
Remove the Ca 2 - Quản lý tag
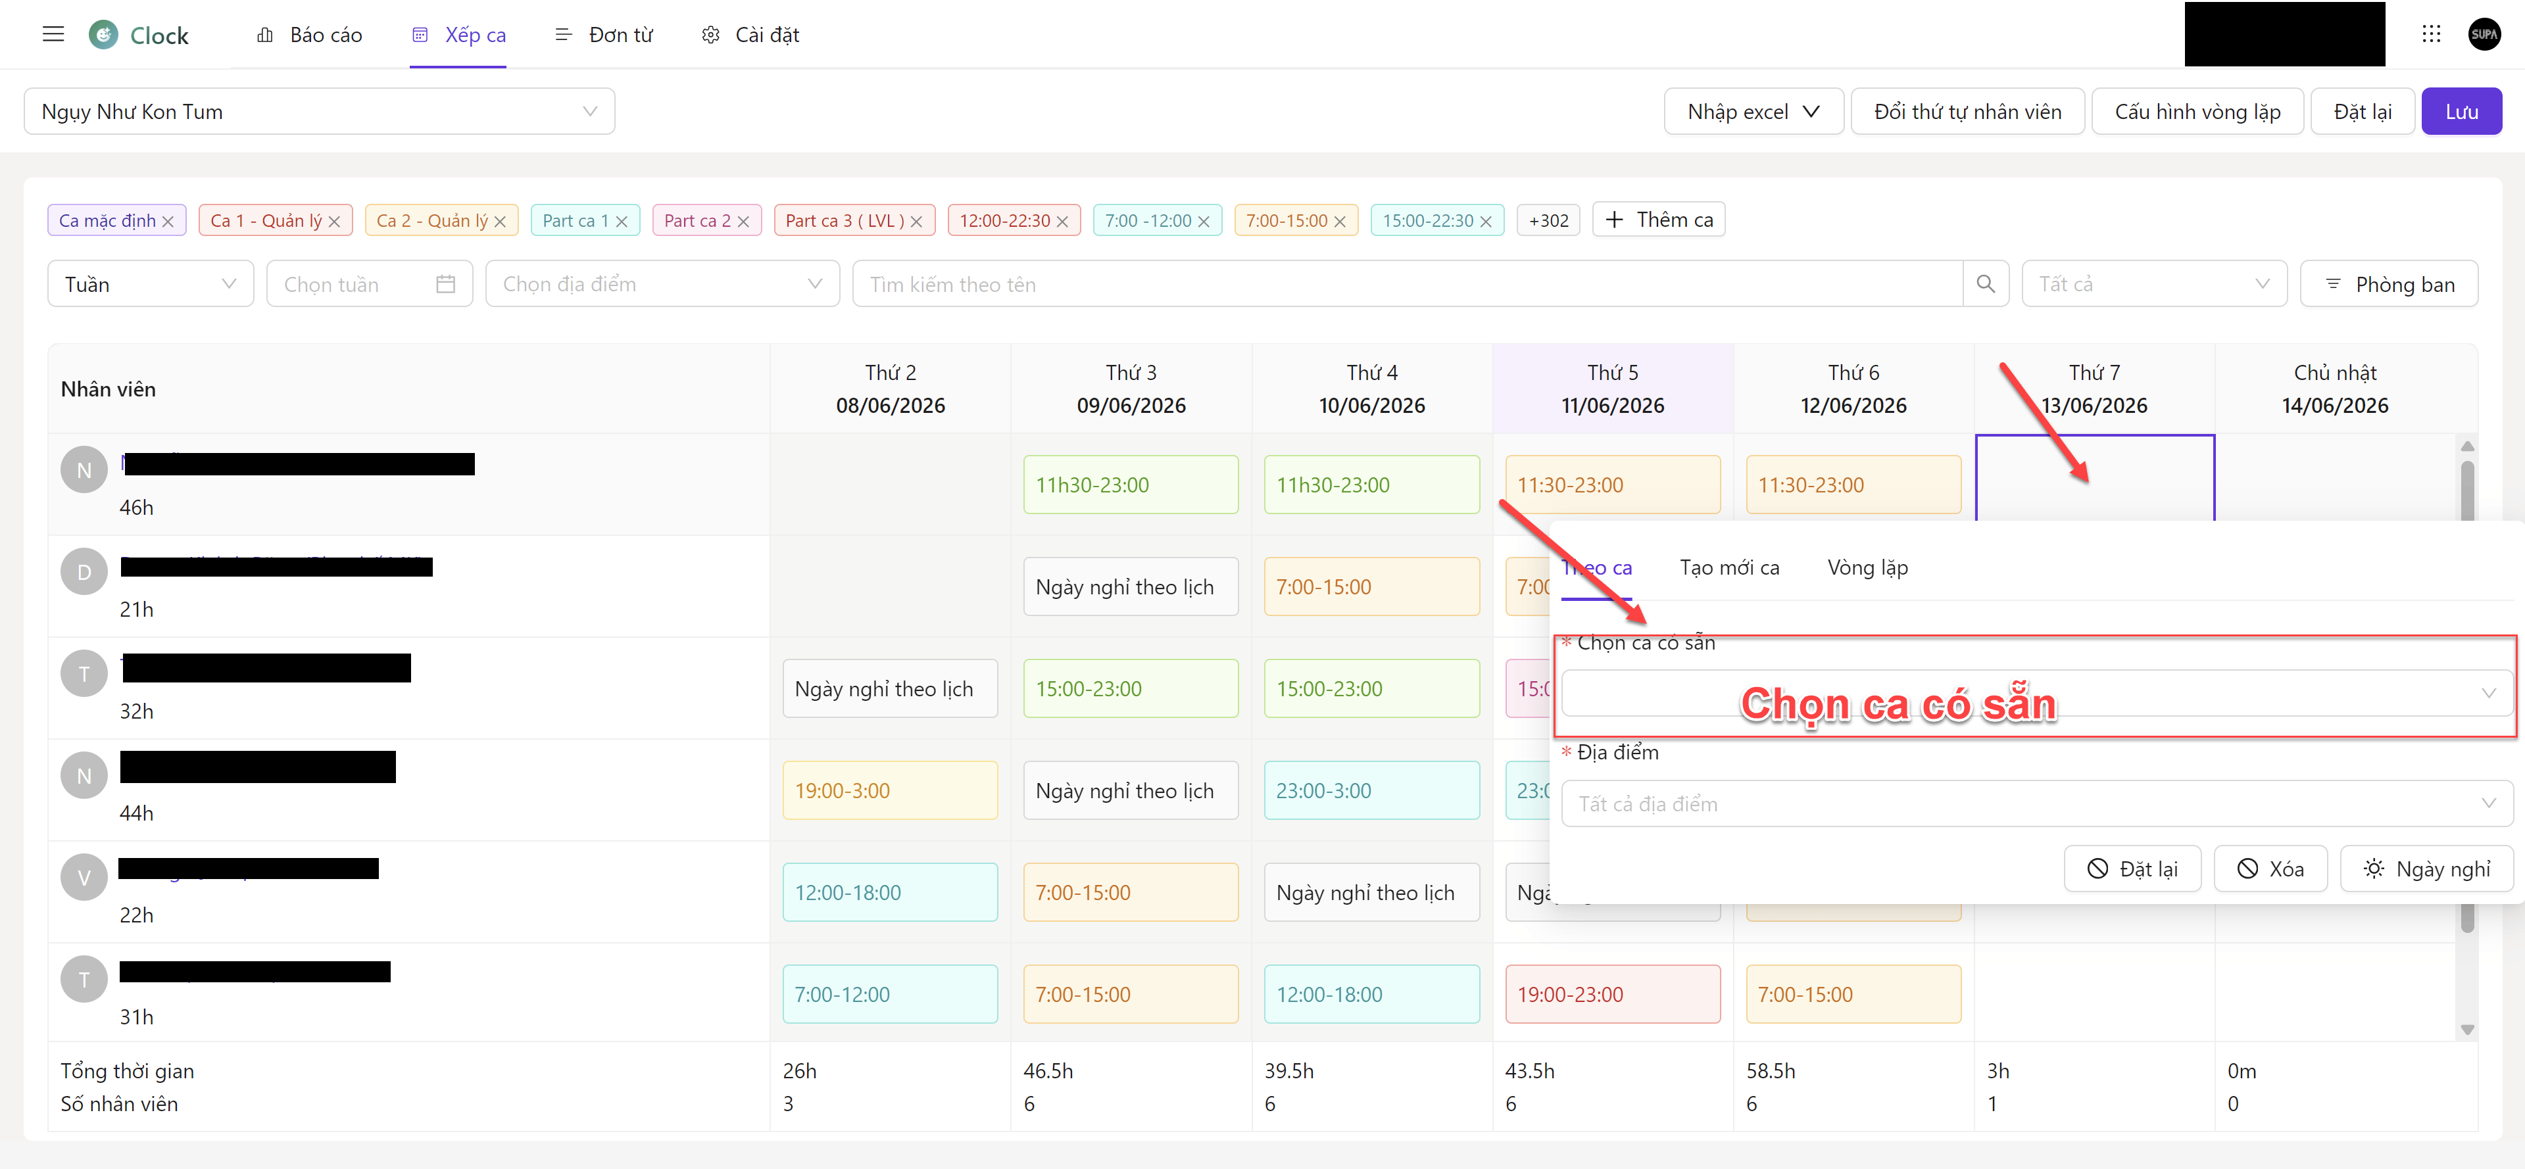click(500, 222)
